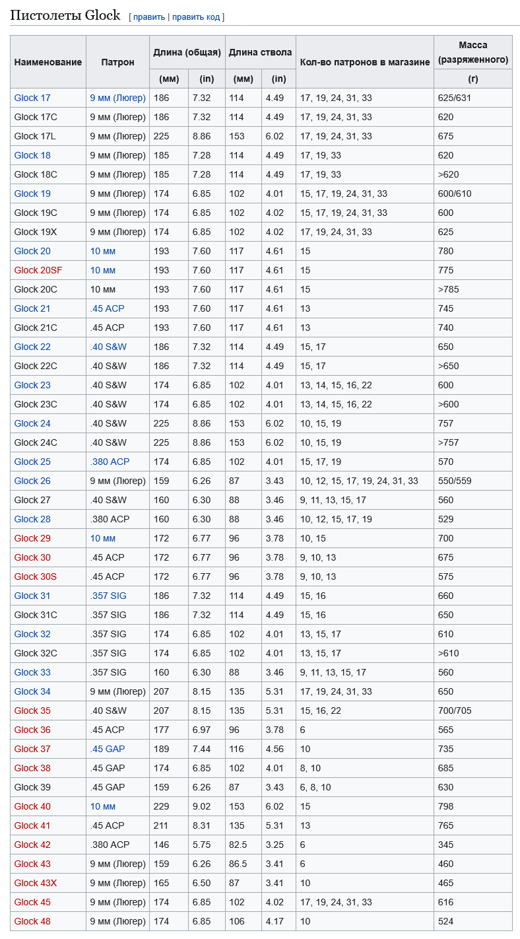Screen dimensions: 520x939
Task: Click the red Glock 35 link
Action: [32, 711]
